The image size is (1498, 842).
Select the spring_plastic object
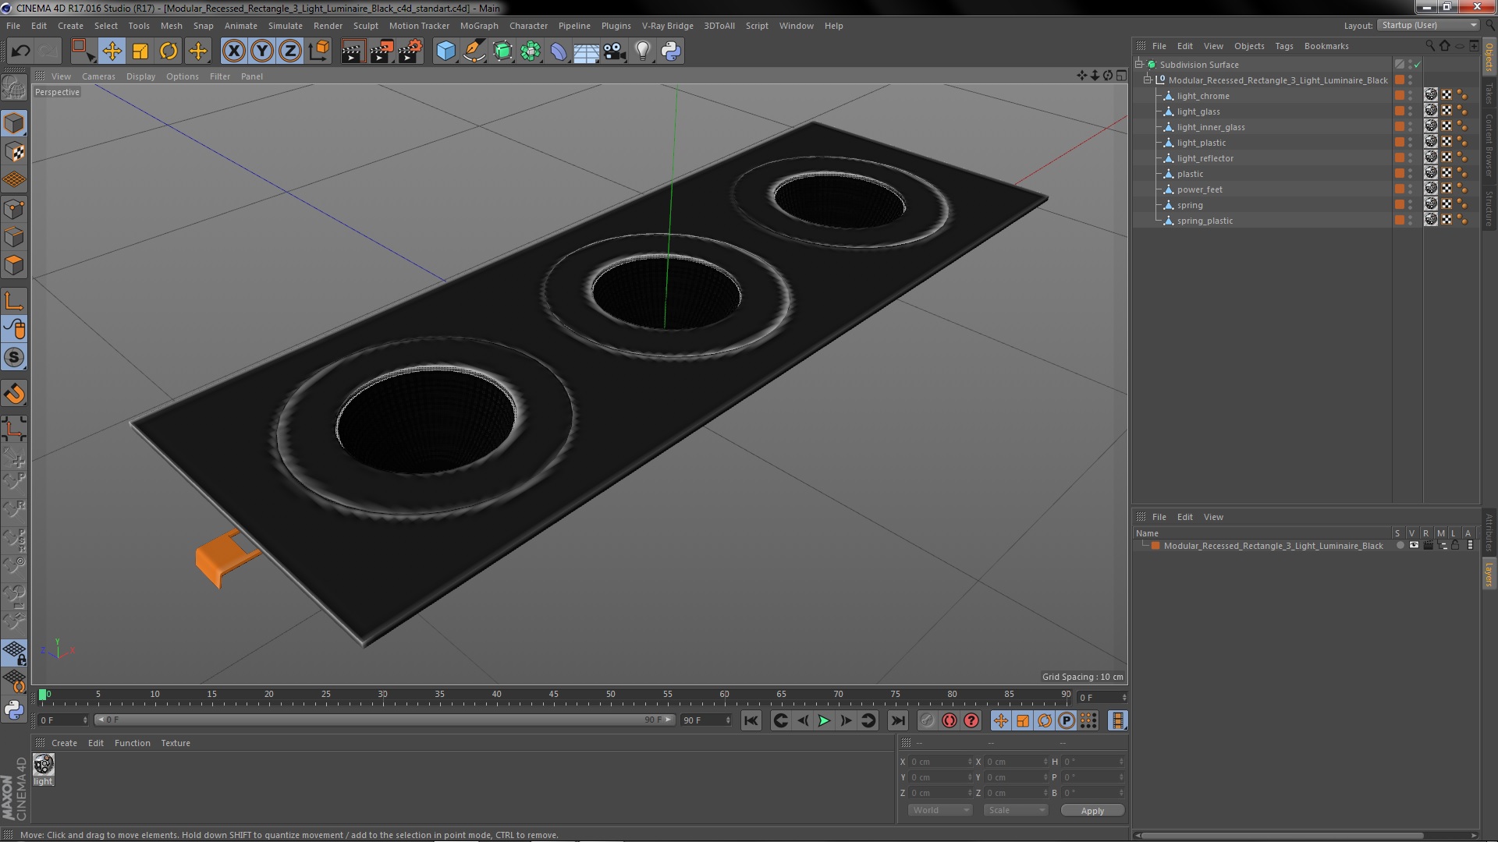pos(1205,221)
